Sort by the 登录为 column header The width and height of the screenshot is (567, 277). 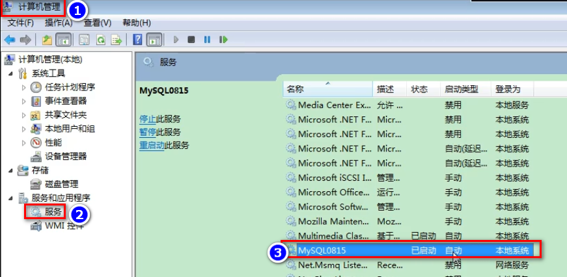click(x=512, y=89)
